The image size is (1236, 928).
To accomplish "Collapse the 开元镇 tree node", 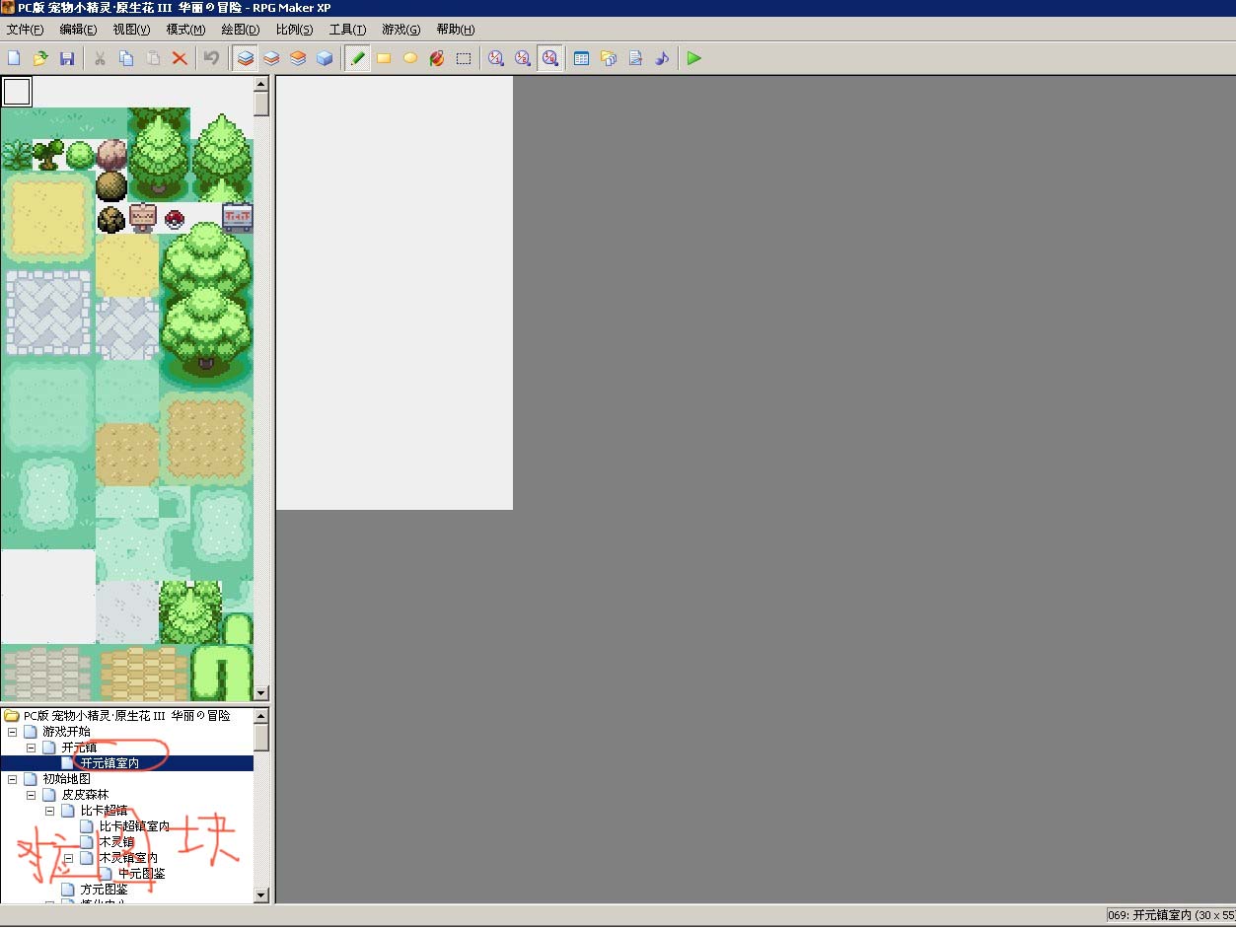I will (x=31, y=748).
